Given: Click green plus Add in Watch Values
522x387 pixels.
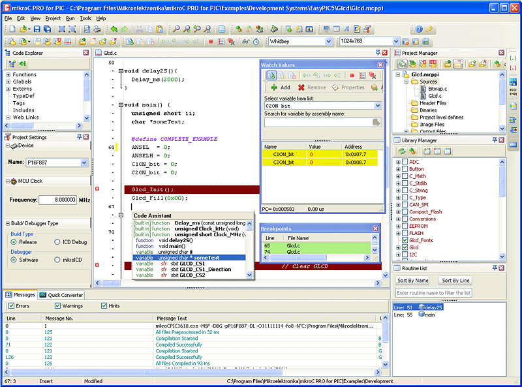Looking at the screenshot, I should (x=281, y=87).
